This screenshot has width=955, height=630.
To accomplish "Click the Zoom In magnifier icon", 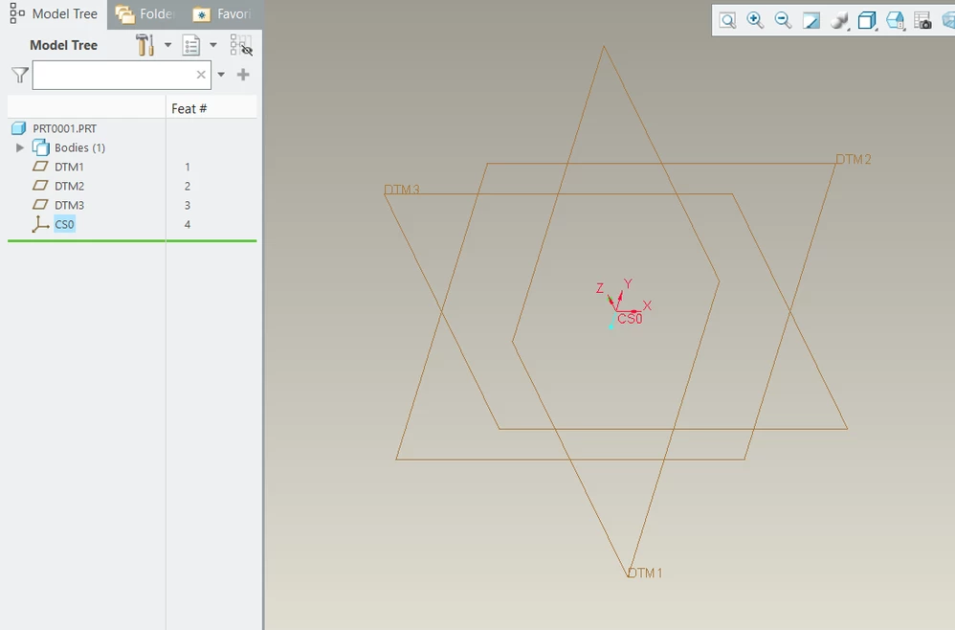I will (755, 21).
